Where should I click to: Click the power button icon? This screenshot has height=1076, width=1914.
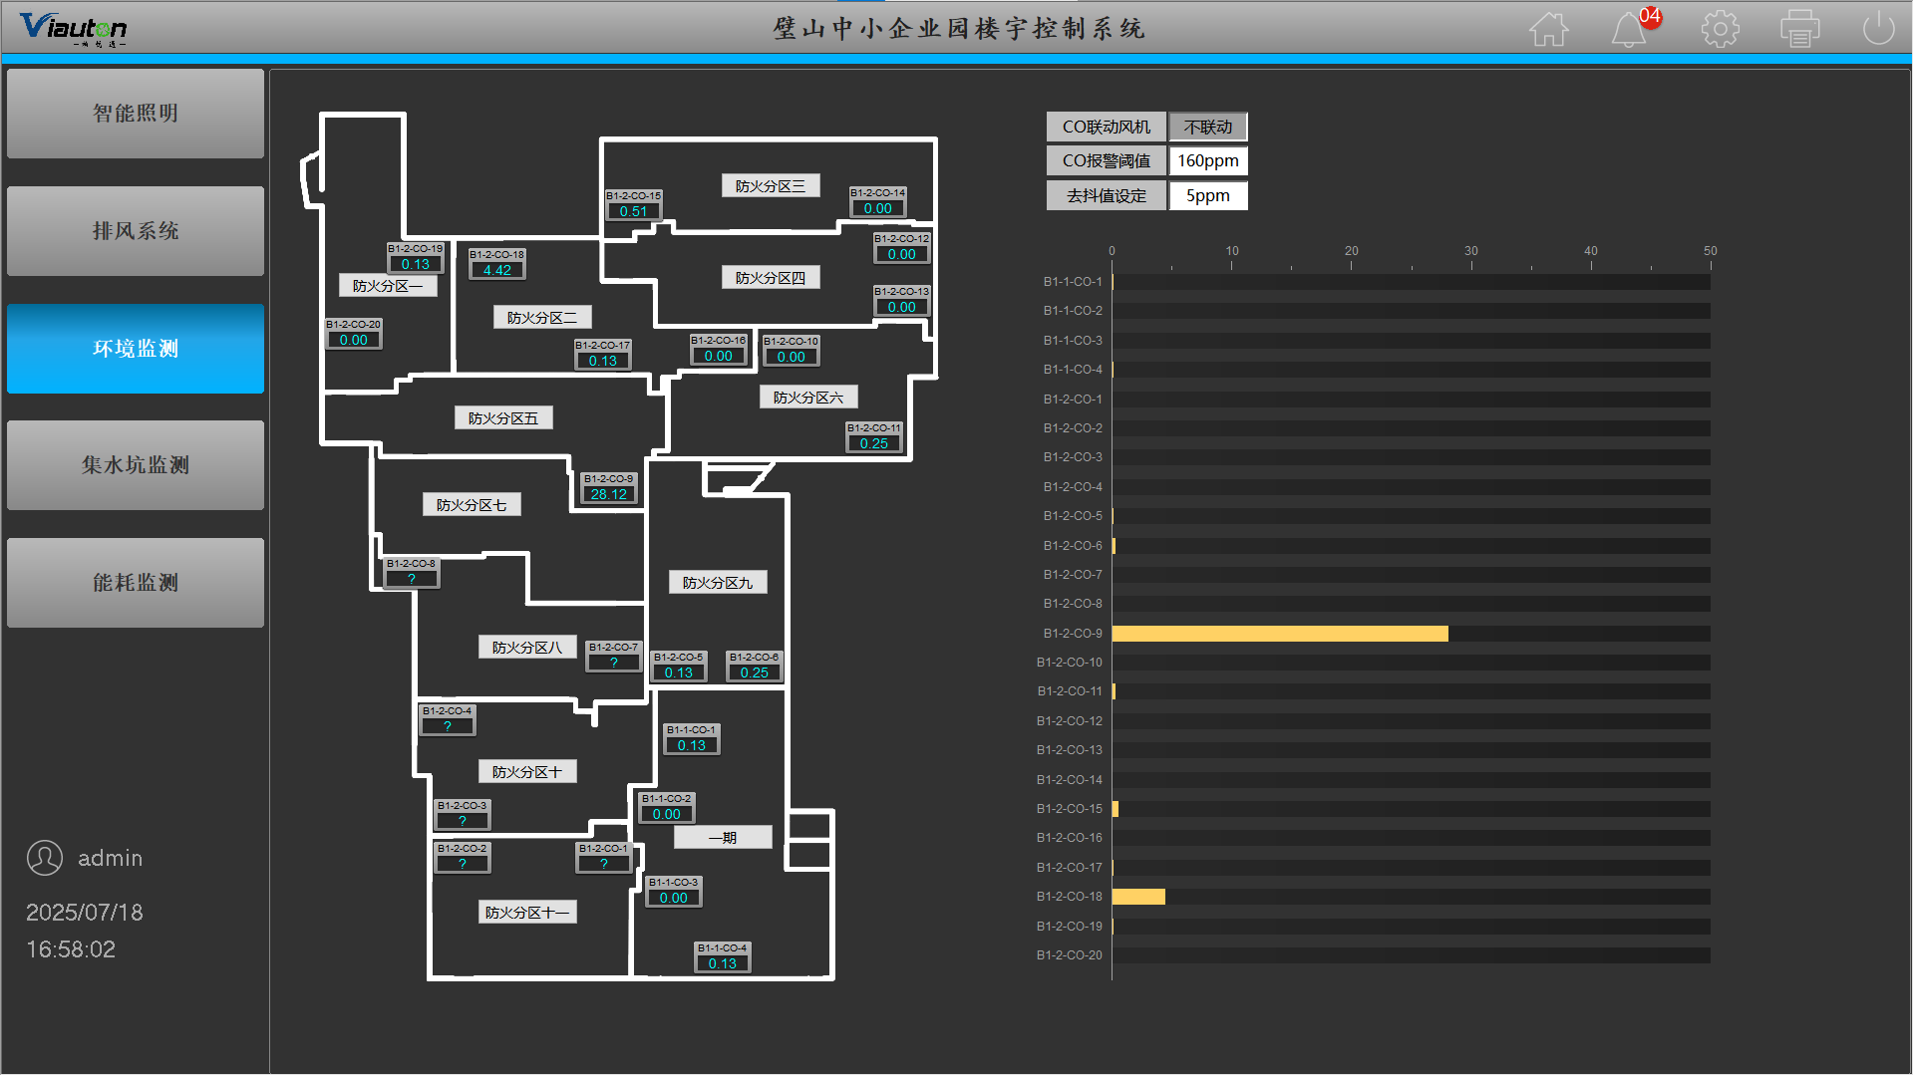1878,29
